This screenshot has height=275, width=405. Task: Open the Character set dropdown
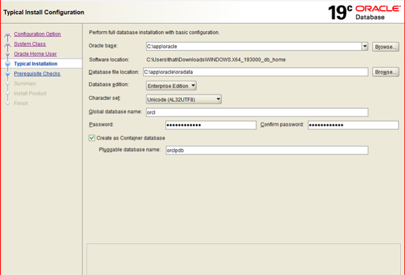[184, 99]
